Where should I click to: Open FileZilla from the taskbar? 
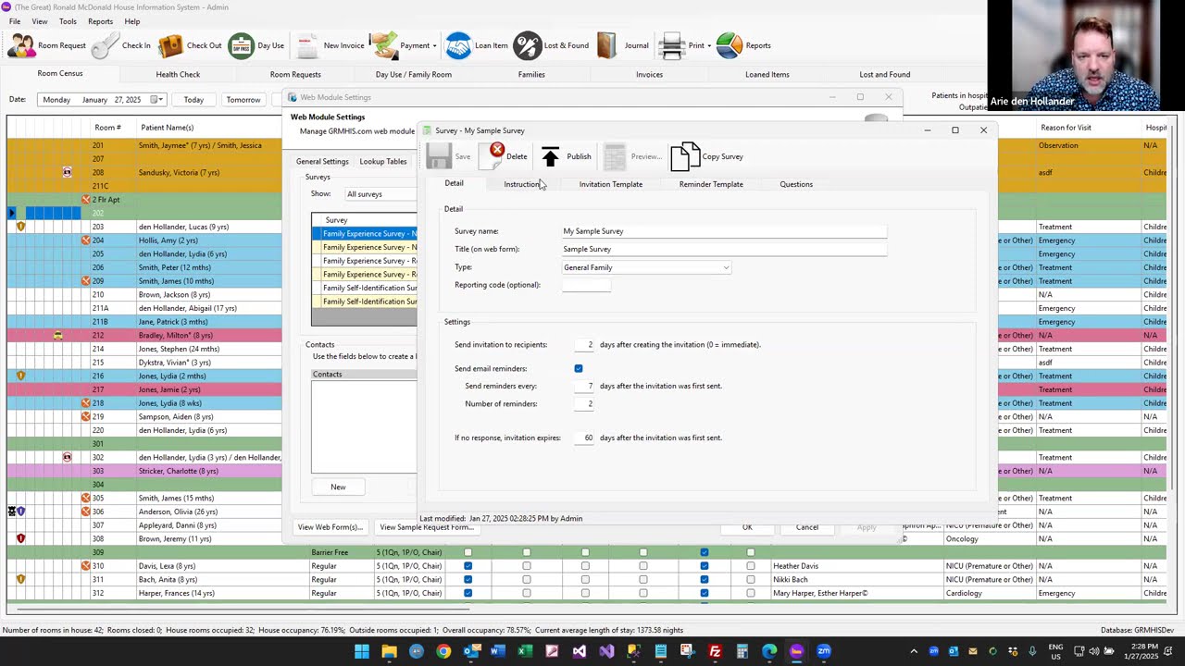point(715,651)
